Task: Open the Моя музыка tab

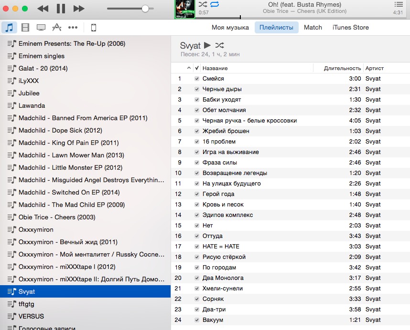Action: click(230, 27)
